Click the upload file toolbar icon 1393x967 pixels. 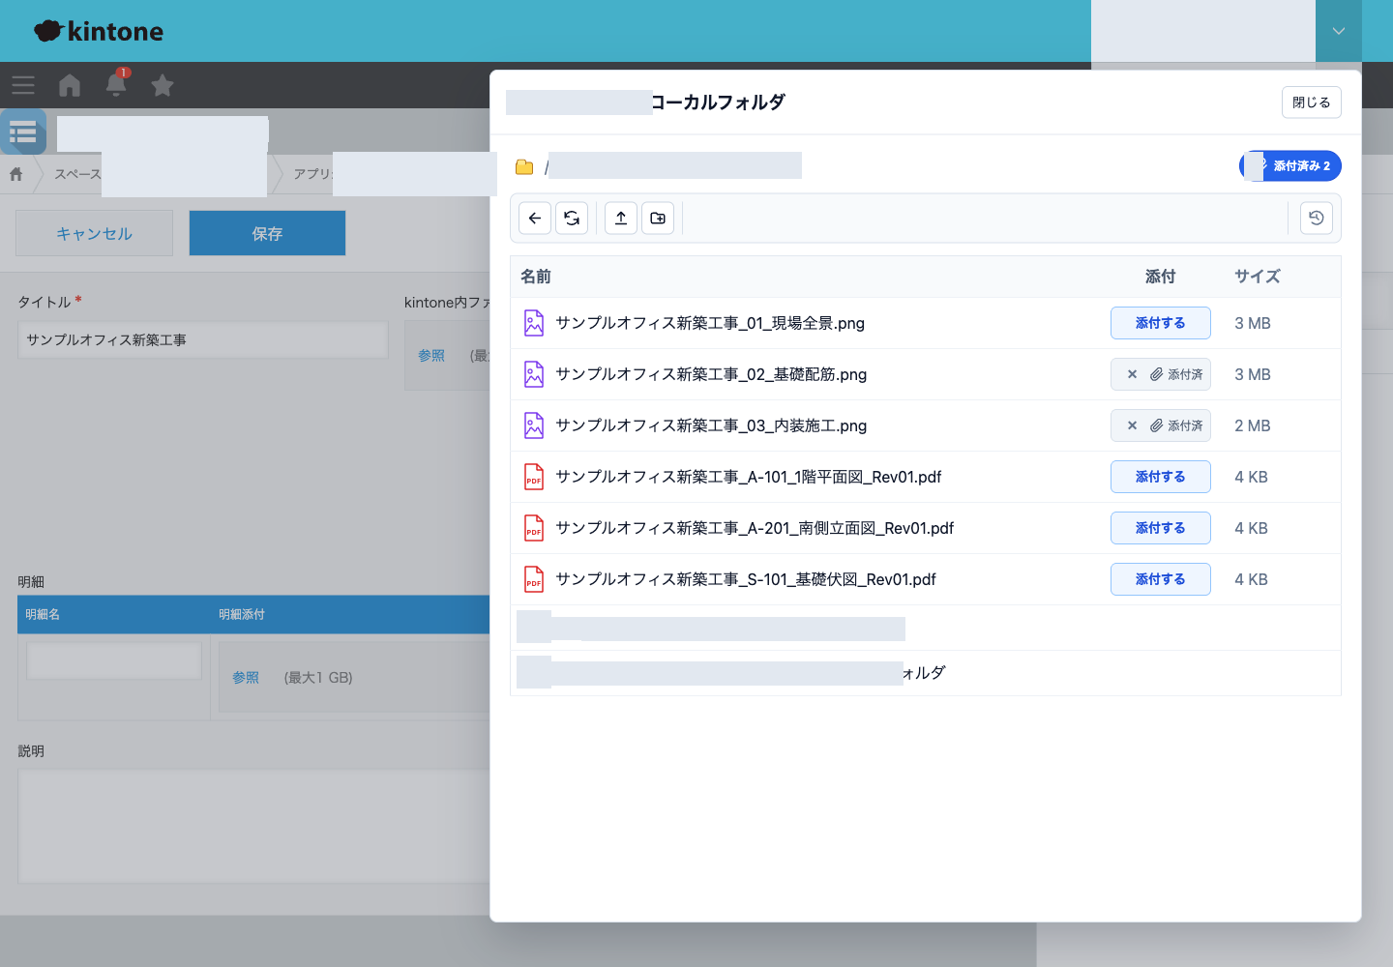(x=621, y=219)
